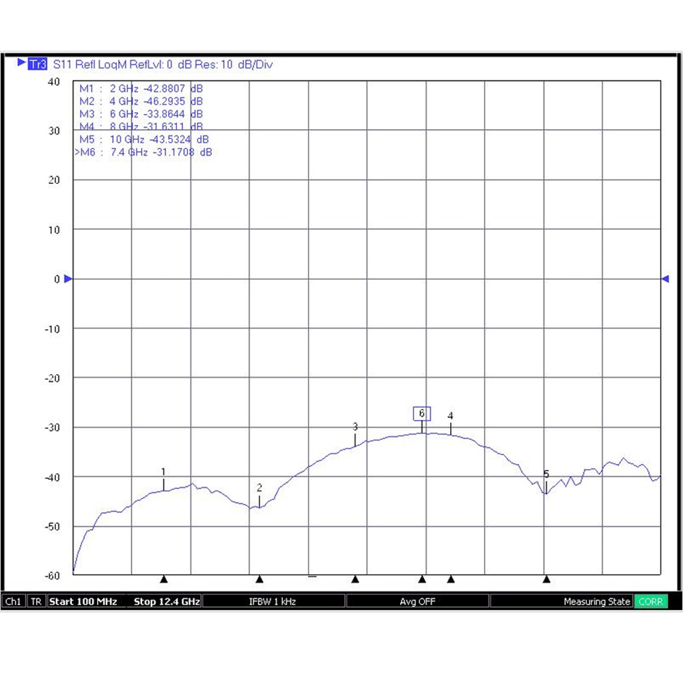This screenshot has width=683, height=683.
Task: Select marker 4 on the trace
Action: [450, 416]
